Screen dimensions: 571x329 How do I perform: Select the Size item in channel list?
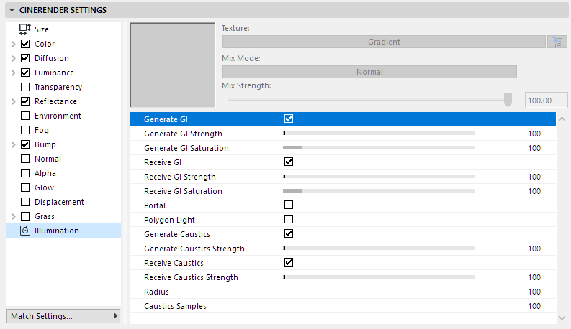42,29
